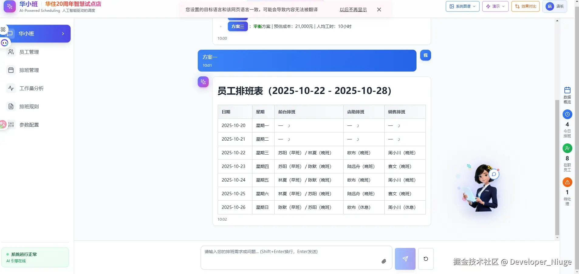The width and height of the screenshot is (579, 274).
Task: Click the 待处理 alert icon
Action: (x=567, y=182)
